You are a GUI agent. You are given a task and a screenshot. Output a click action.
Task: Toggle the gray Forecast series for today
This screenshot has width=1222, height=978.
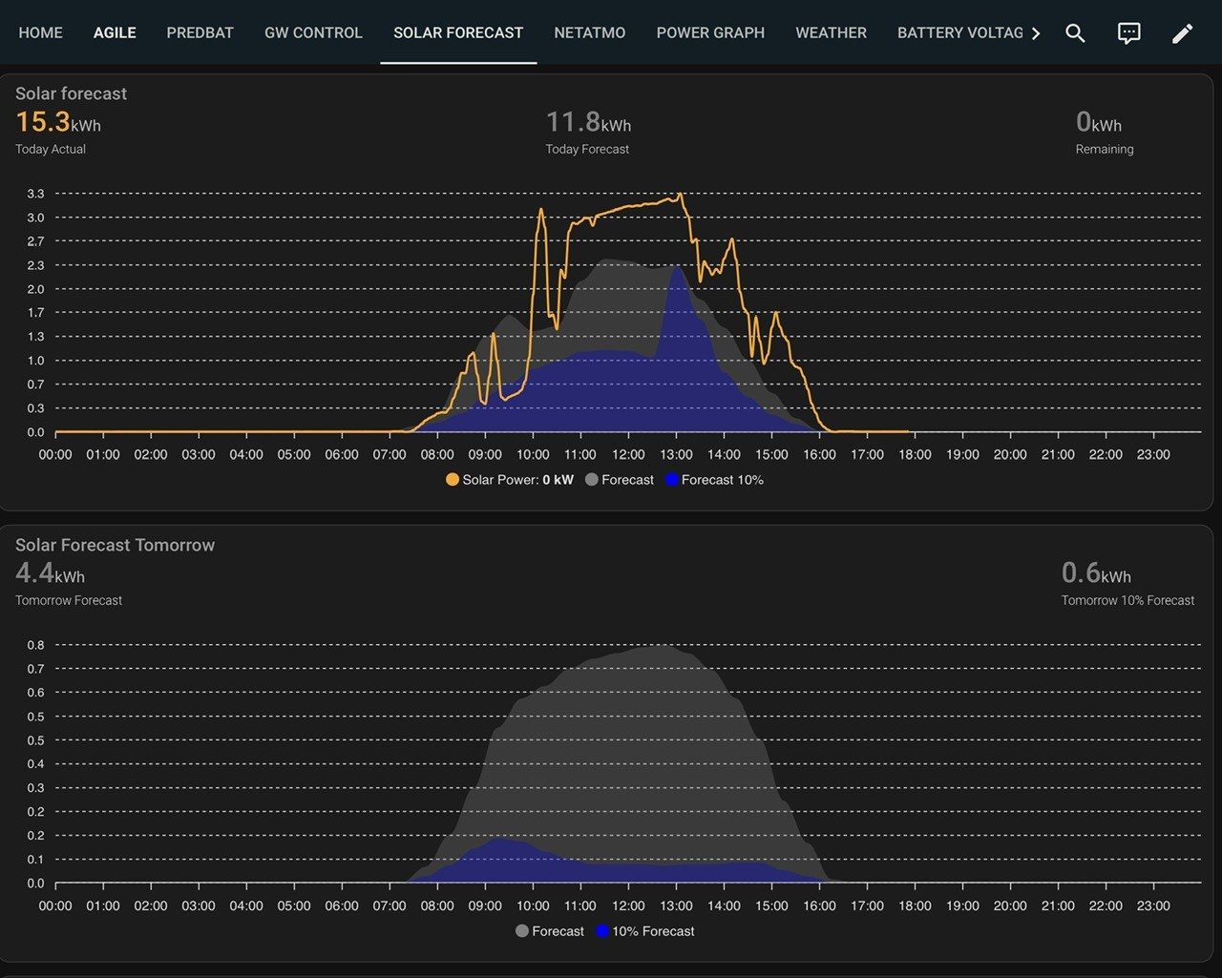[x=620, y=480]
